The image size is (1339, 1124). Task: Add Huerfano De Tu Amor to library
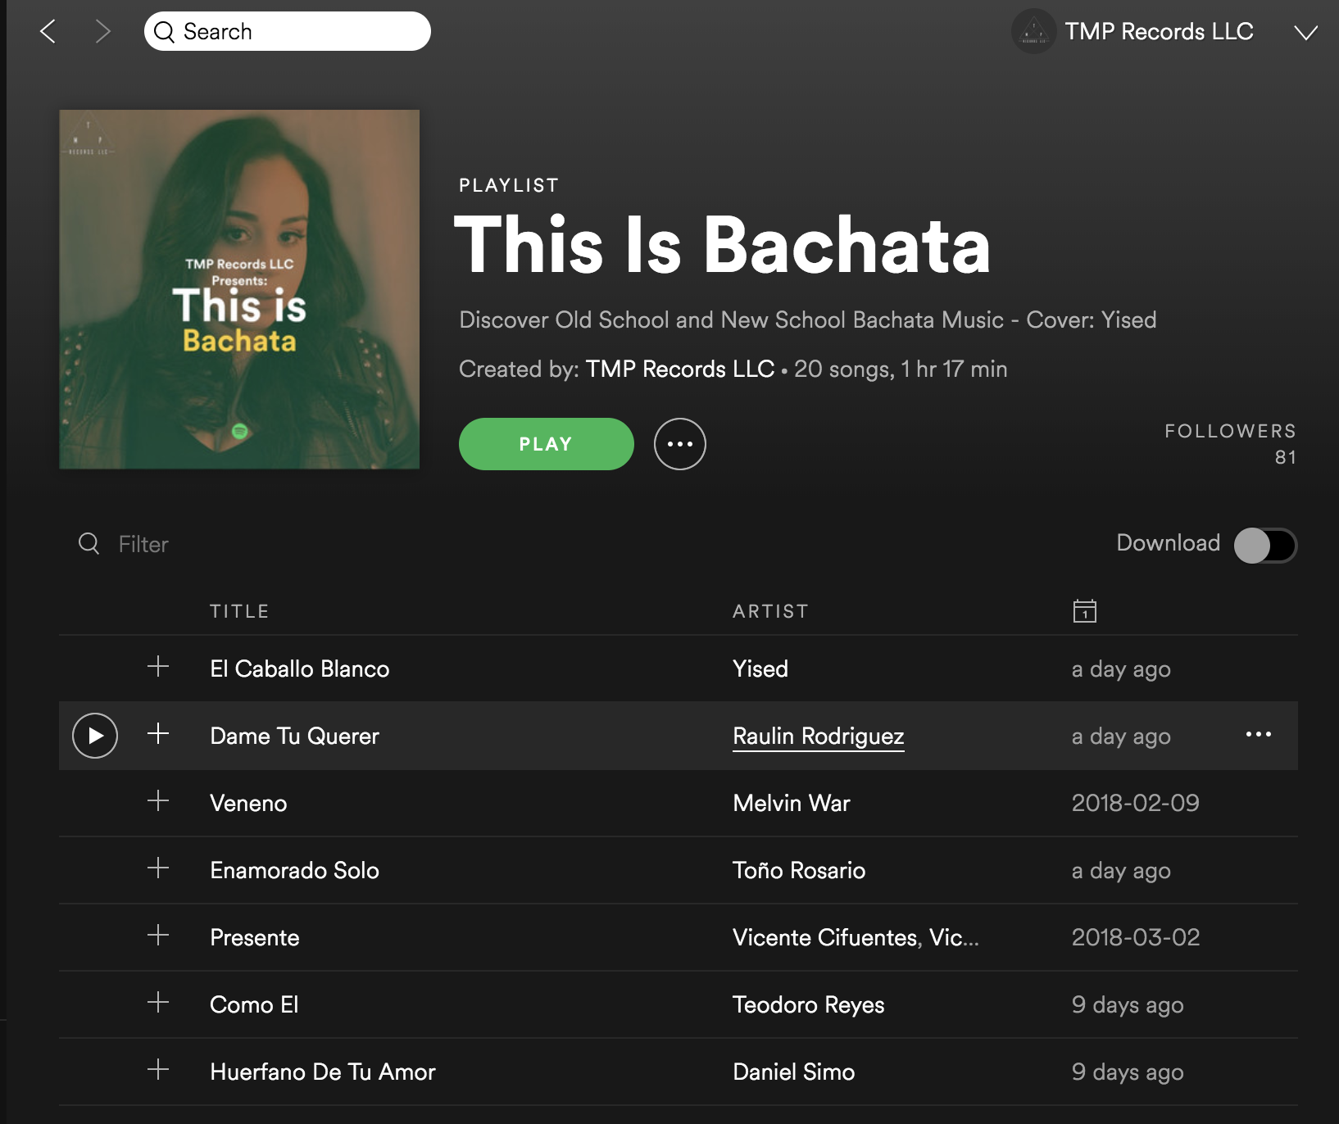pos(158,1069)
